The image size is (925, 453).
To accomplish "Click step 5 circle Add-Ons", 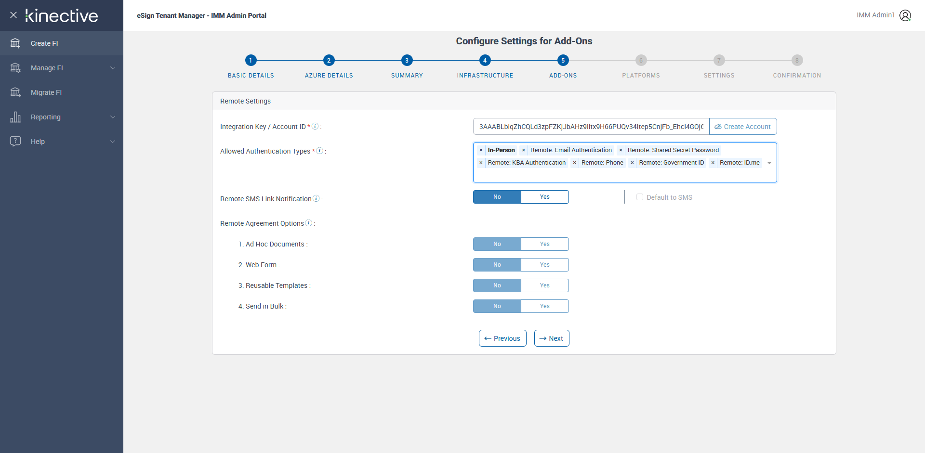I will [x=563, y=60].
